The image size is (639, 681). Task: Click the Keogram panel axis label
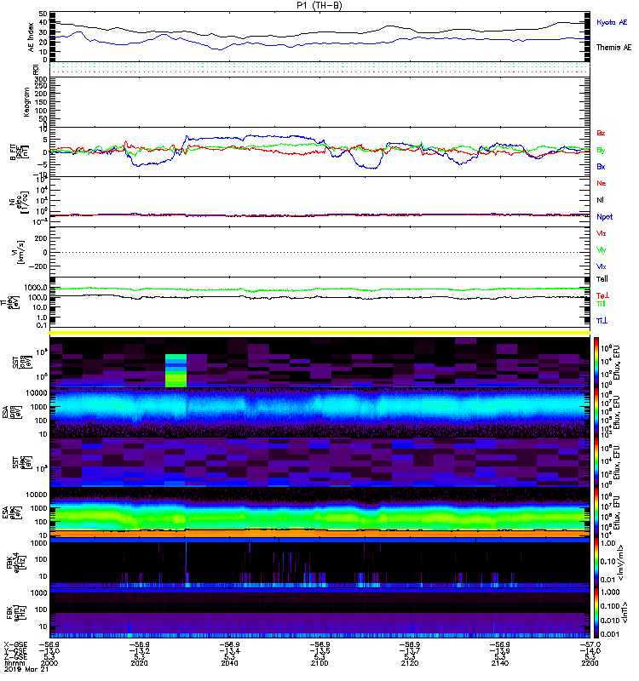tap(26, 102)
